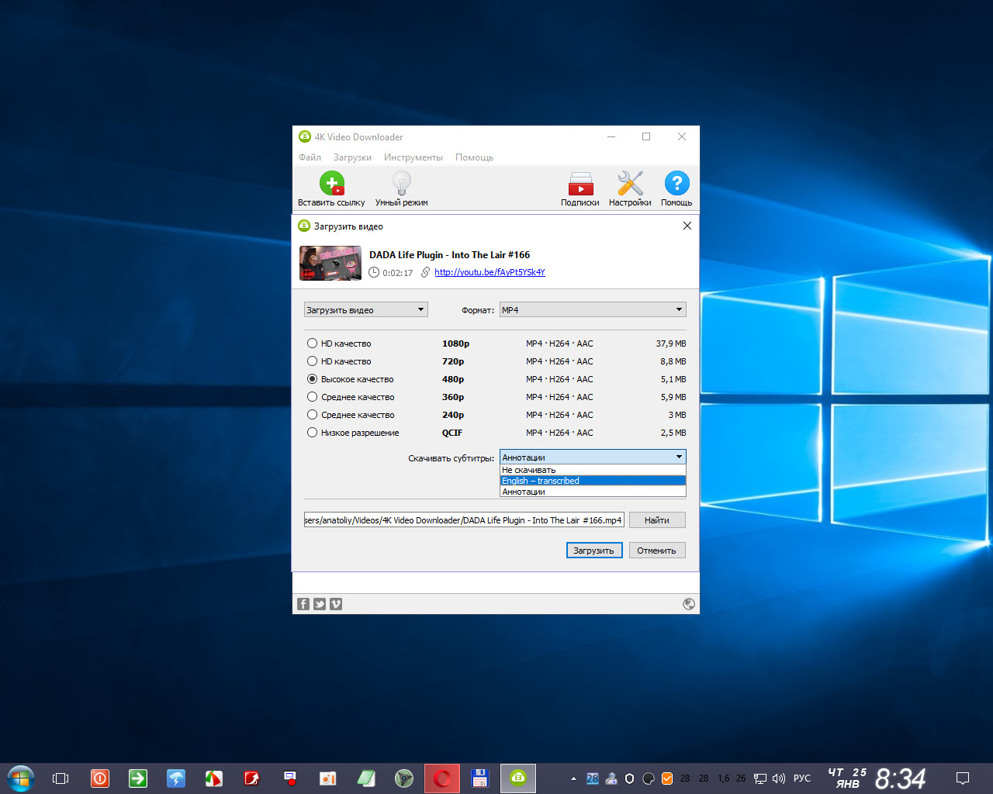Click the Twitter icon in footer

(320, 604)
